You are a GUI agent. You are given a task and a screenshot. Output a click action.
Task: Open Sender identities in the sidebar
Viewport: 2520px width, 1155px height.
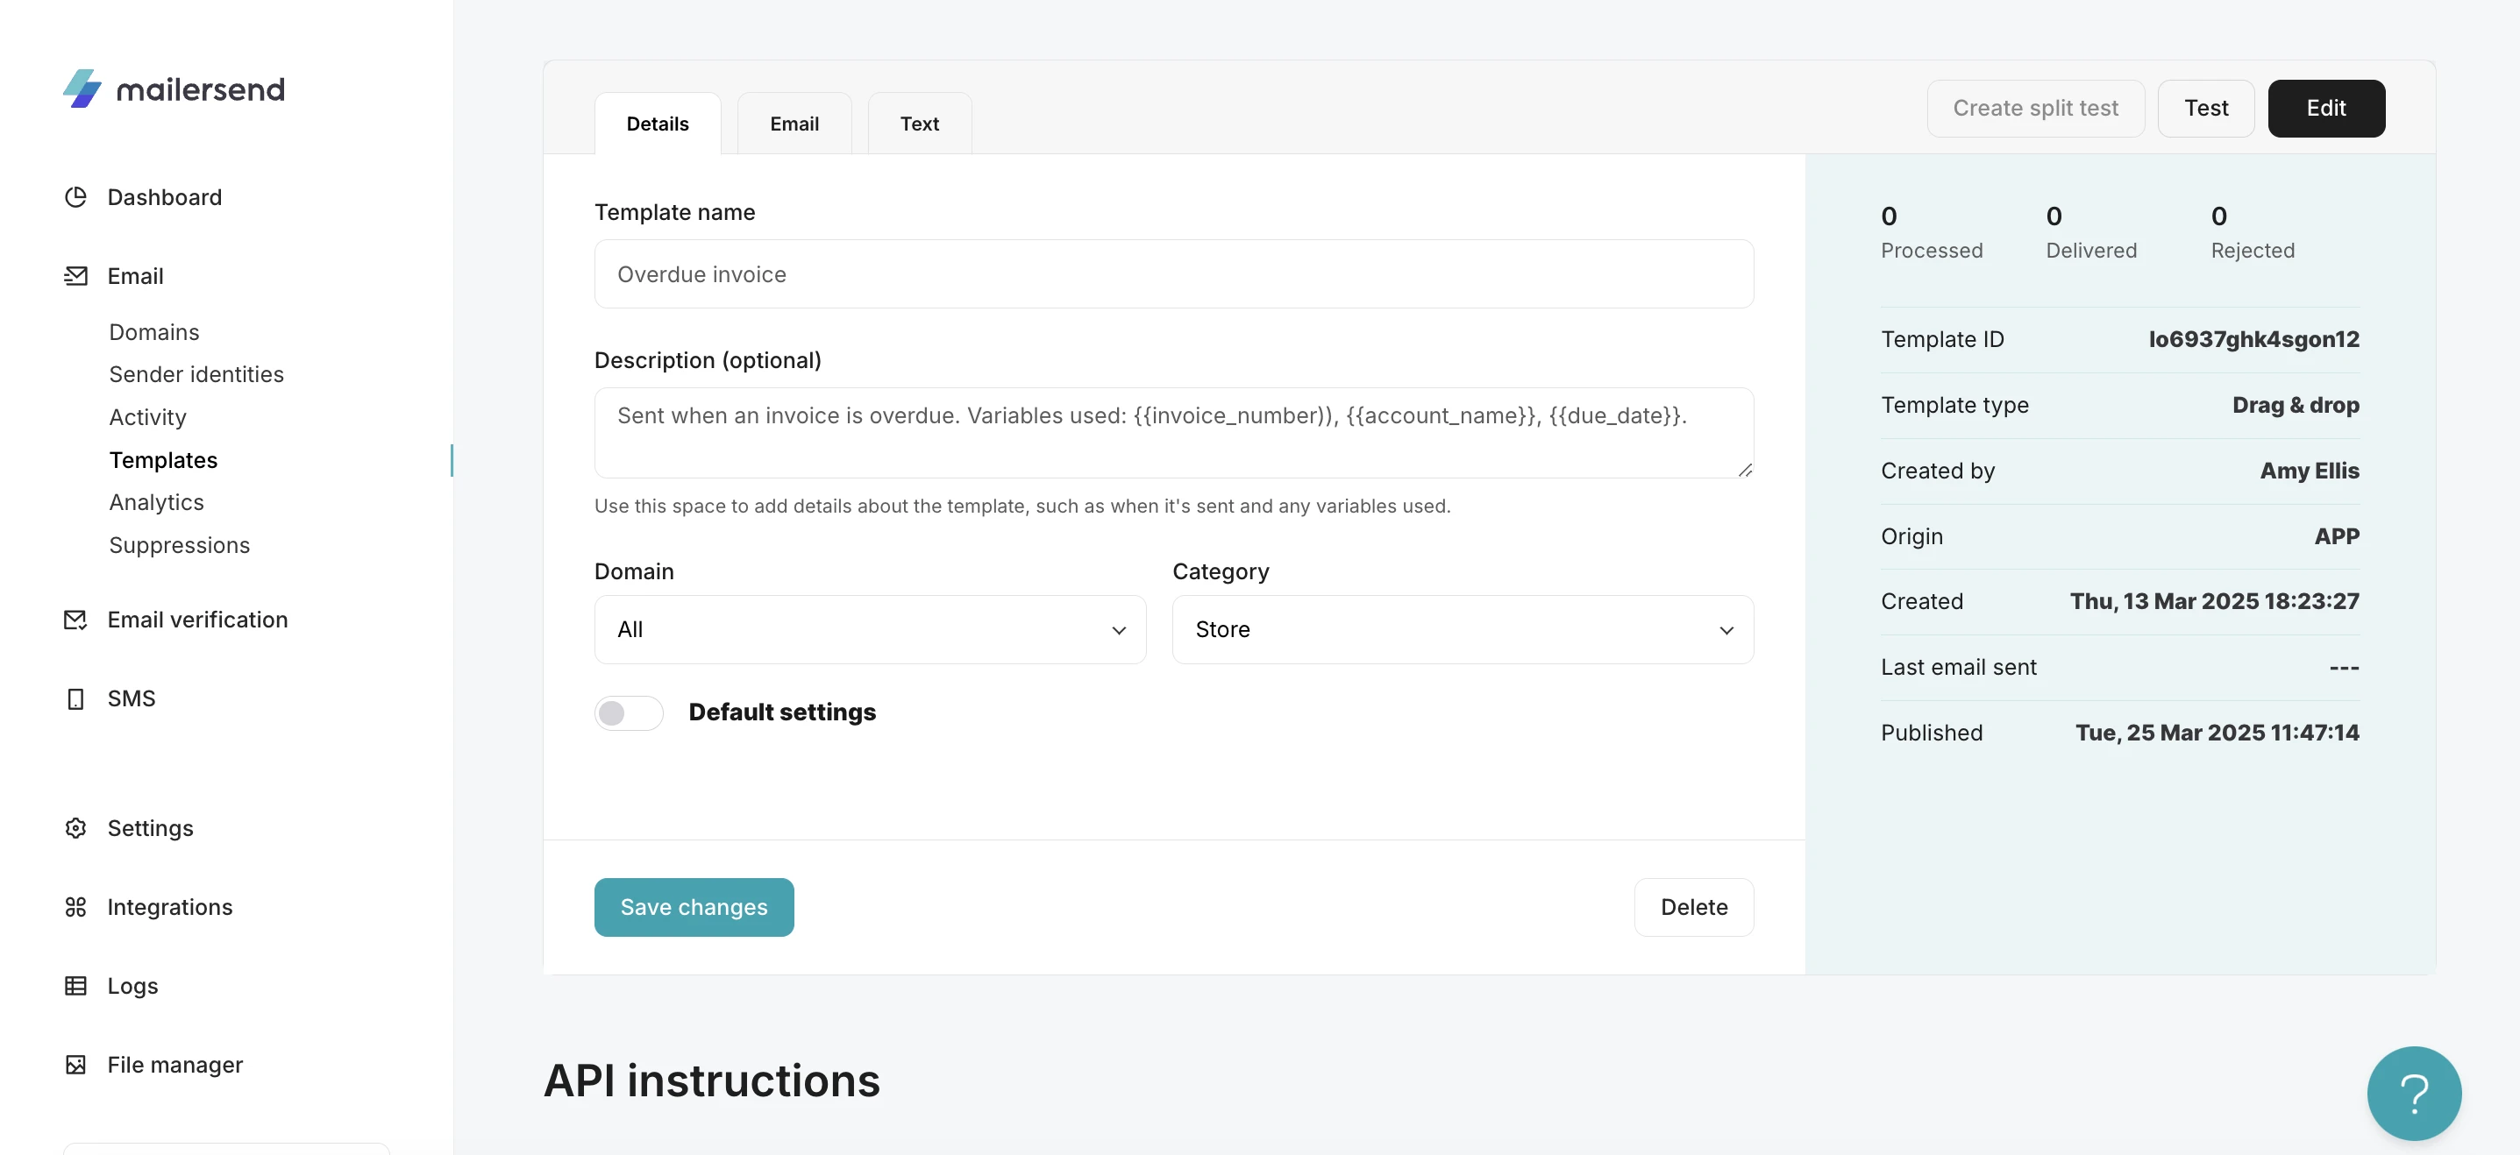(x=196, y=374)
